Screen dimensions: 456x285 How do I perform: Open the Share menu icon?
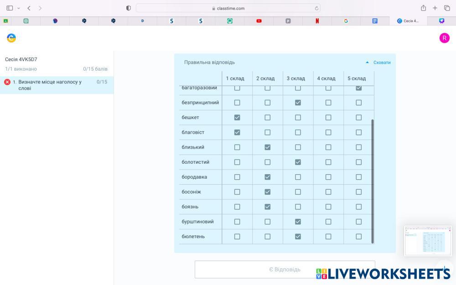[423, 8]
